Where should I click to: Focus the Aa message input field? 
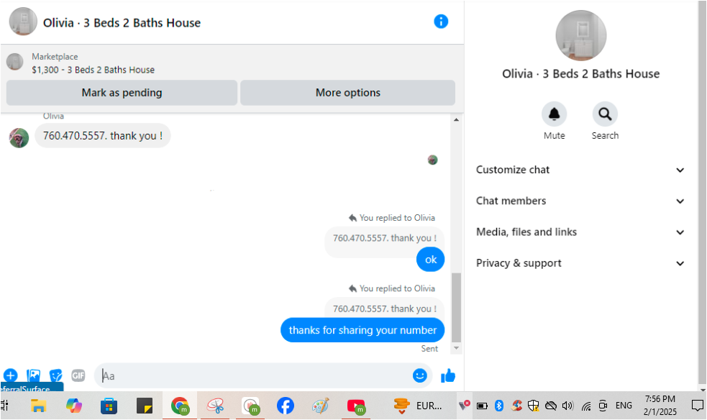click(x=255, y=375)
